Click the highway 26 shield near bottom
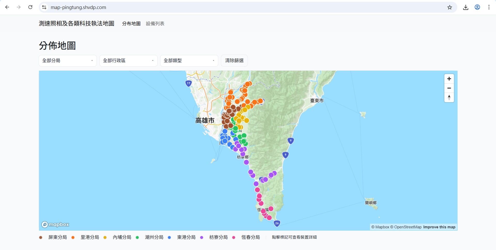The height and width of the screenshot is (250, 496). (x=276, y=224)
